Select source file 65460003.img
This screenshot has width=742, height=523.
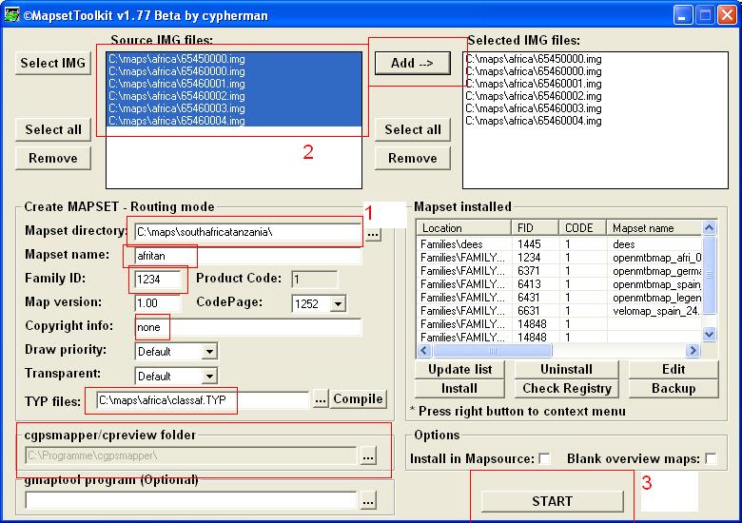pyautogui.click(x=234, y=108)
